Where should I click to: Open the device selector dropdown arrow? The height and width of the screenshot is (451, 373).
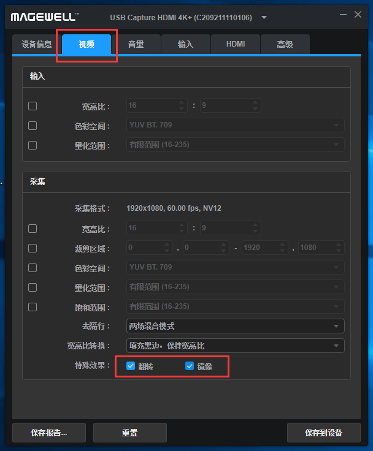pos(264,18)
